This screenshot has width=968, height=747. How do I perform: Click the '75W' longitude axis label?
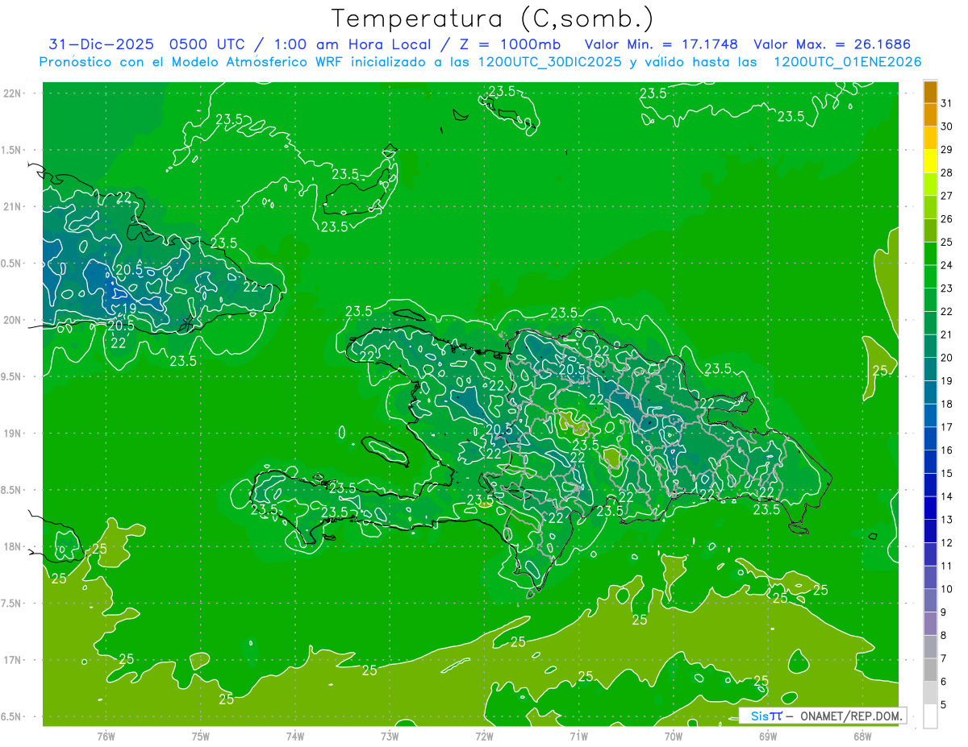tap(201, 736)
